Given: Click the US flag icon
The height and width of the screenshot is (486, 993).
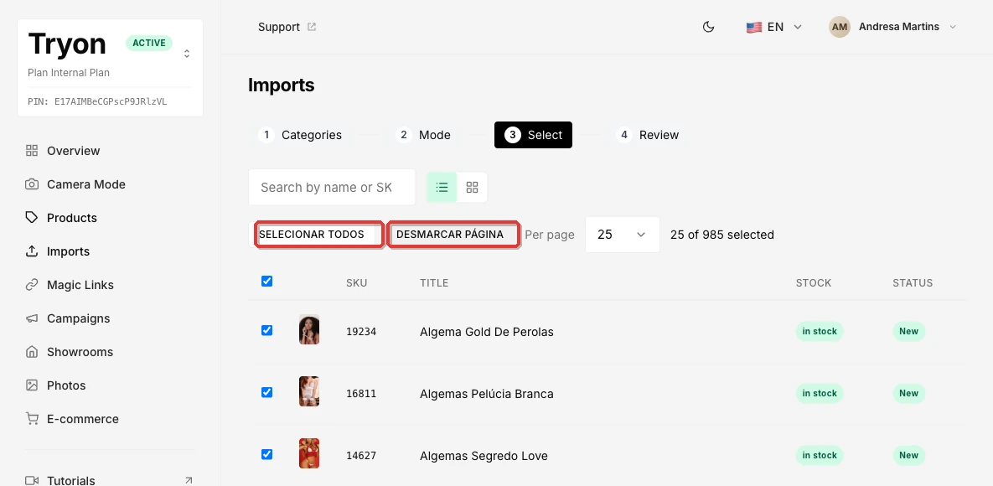Looking at the screenshot, I should (753, 28).
